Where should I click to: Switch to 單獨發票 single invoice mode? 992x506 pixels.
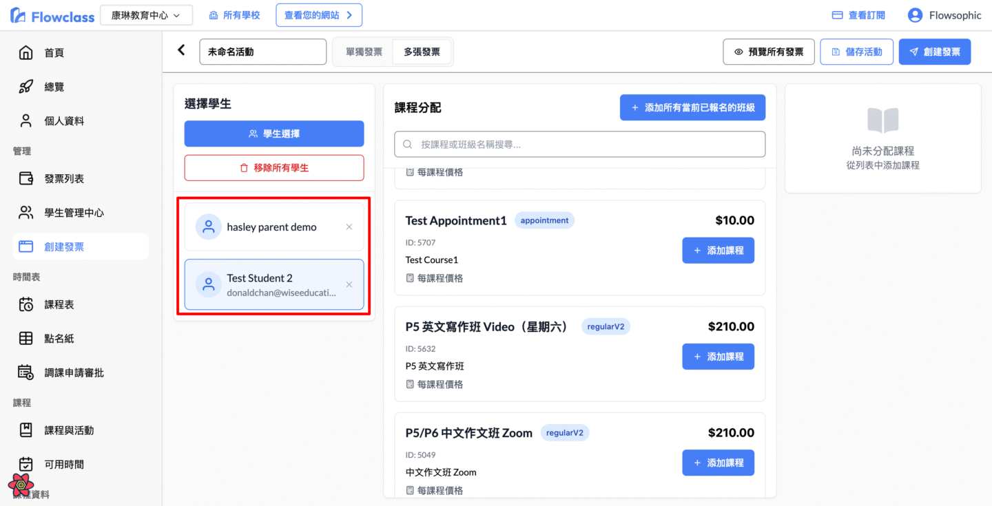(364, 52)
